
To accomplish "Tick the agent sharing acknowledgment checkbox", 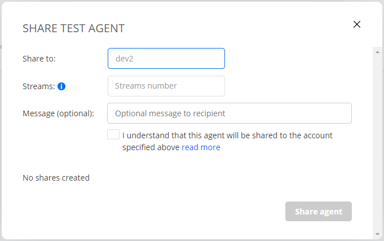I will pyautogui.click(x=113, y=135).
